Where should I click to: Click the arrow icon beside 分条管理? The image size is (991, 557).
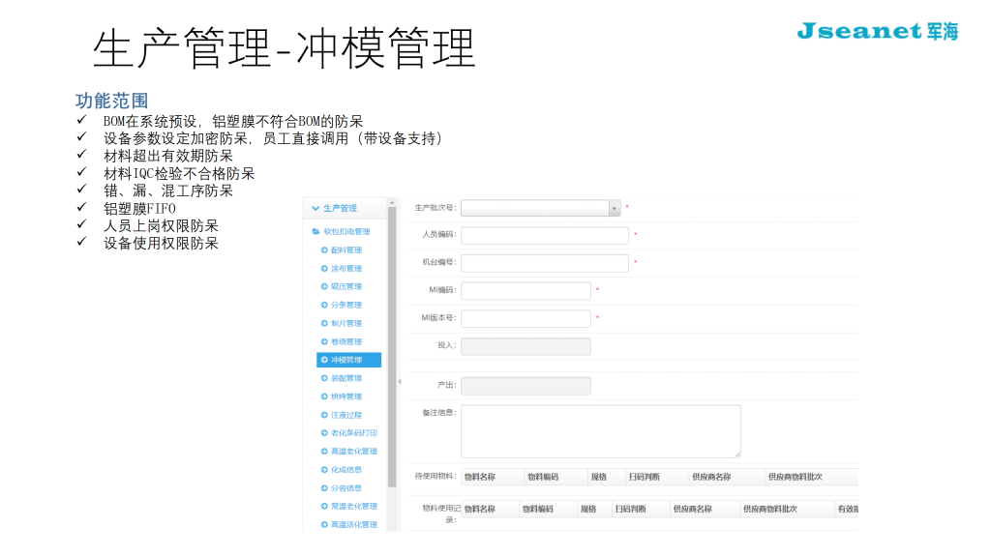coord(324,306)
